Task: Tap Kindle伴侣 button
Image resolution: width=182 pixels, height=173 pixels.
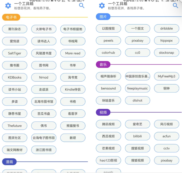Action: [73, 90]
